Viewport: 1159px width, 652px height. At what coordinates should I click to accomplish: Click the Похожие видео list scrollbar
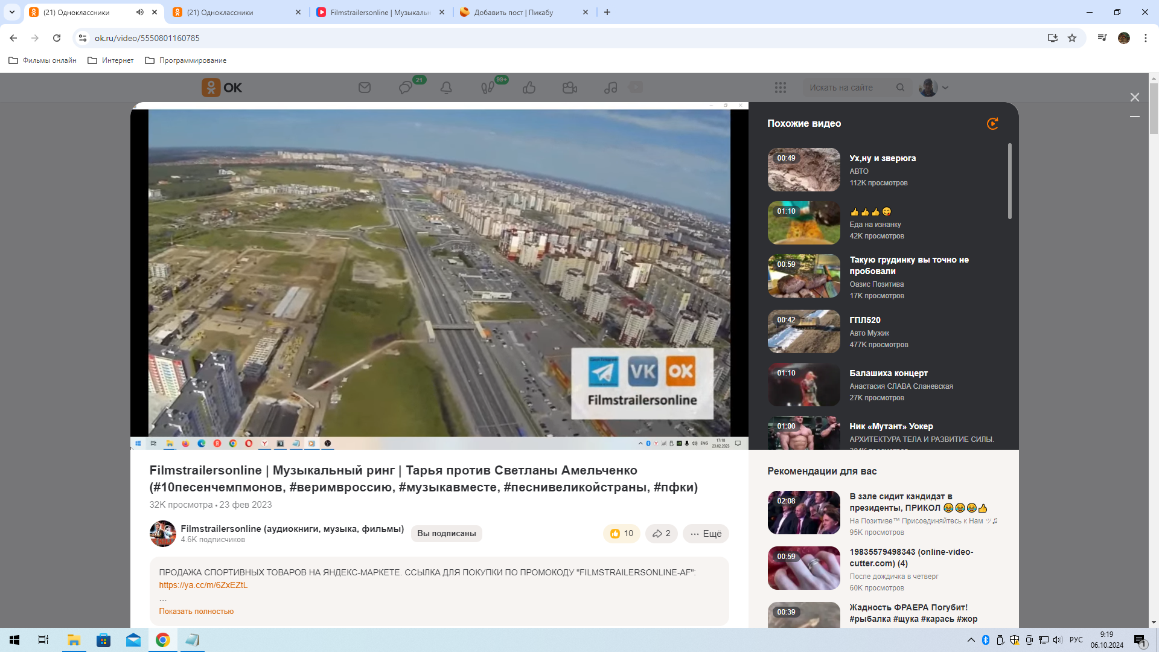tap(1009, 181)
